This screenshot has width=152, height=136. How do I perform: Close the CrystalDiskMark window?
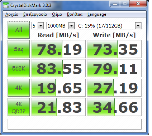138,4
